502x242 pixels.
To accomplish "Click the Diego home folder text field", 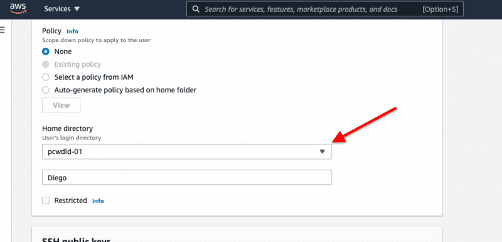I will click(x=187, y=177).
